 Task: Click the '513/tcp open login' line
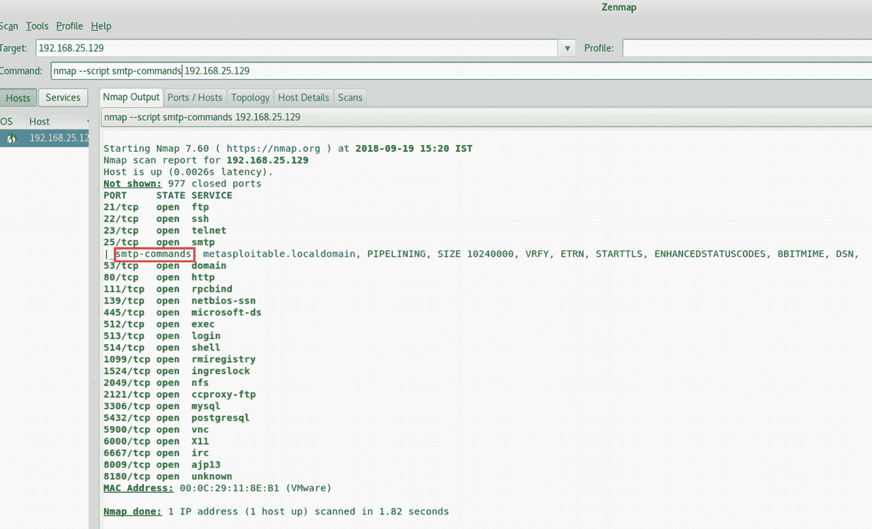[162, 335]
